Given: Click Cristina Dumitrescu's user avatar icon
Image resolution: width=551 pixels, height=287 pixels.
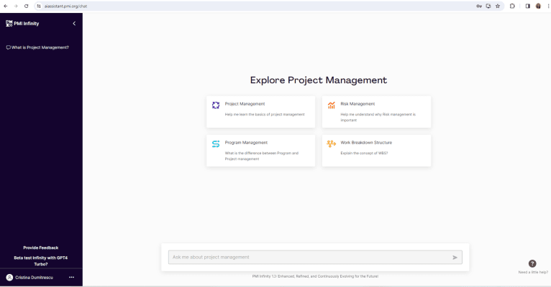Looking at the screenshot, I should [x=9, y=277].
